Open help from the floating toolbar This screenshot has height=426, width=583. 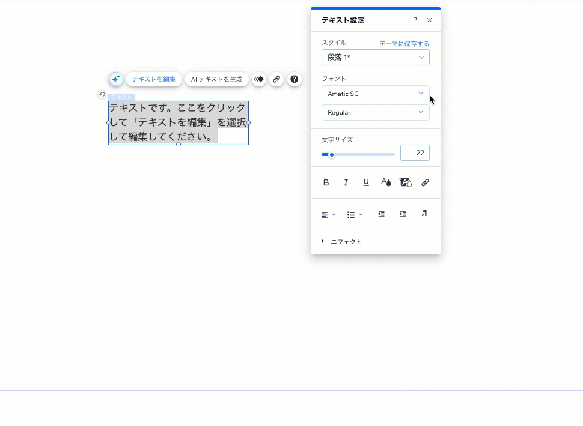click(294, 79)
